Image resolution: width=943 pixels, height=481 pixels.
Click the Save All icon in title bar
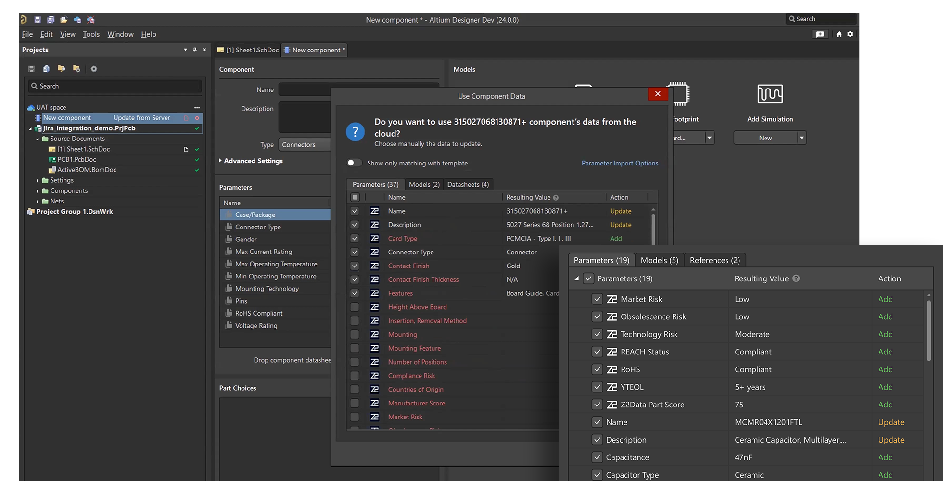tap(51, 20)
